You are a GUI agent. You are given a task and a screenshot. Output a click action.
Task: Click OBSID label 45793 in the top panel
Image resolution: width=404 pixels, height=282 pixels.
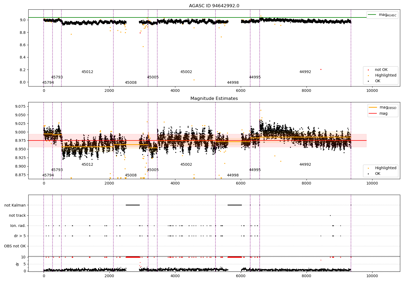pos(57,77)
